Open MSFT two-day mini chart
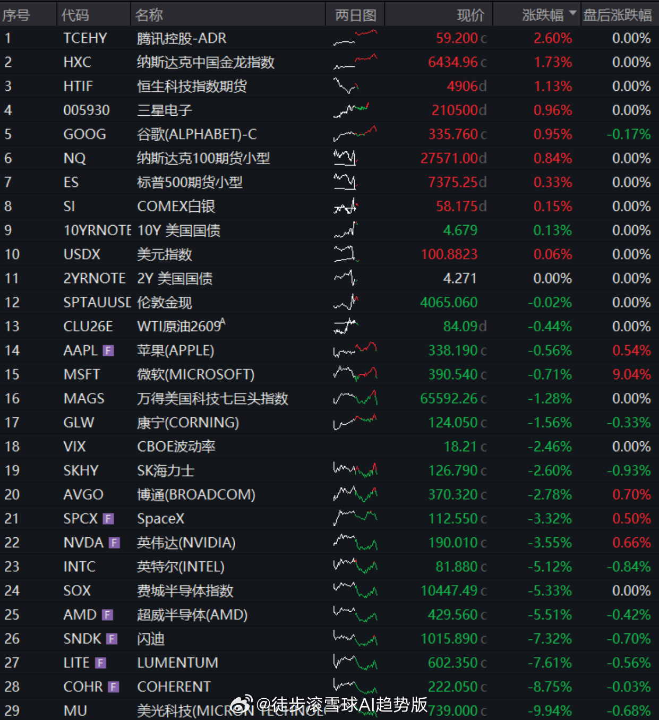 click(355, 374)
